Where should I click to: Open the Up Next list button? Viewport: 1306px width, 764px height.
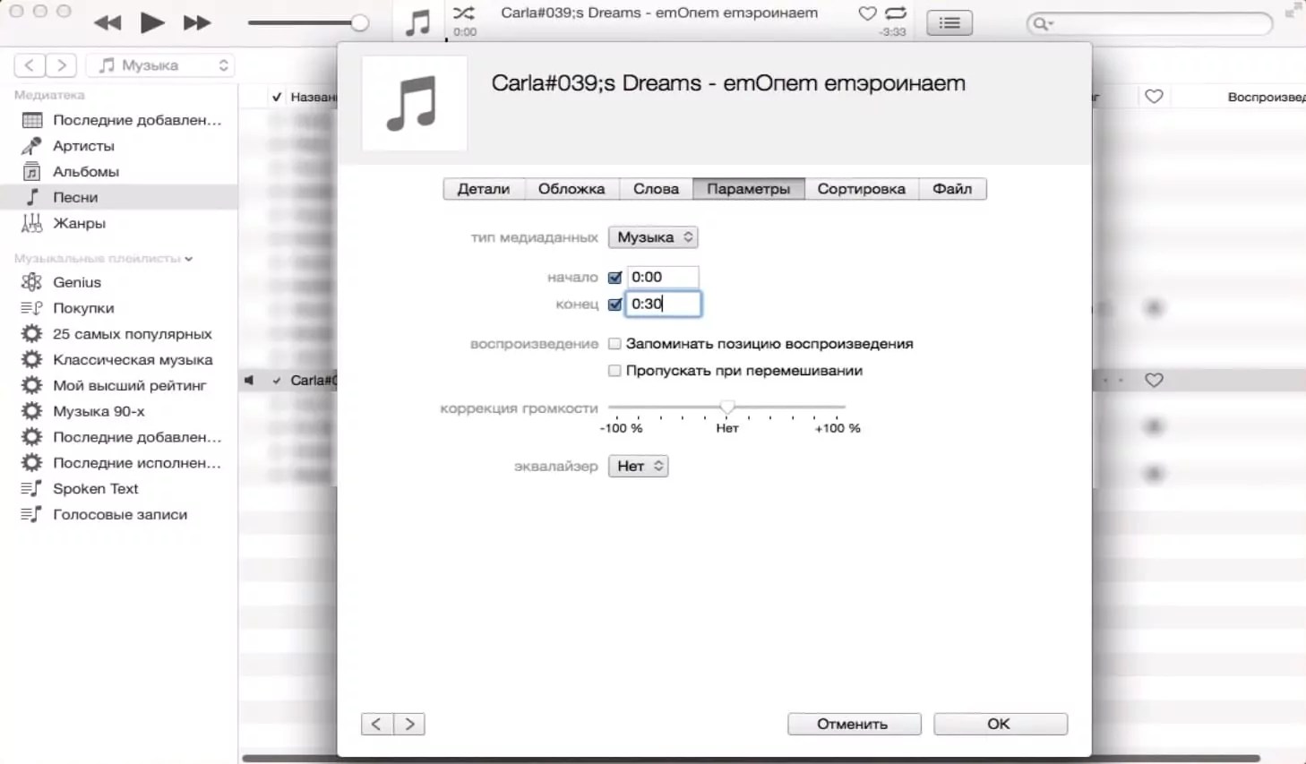(x=949, y=23)
